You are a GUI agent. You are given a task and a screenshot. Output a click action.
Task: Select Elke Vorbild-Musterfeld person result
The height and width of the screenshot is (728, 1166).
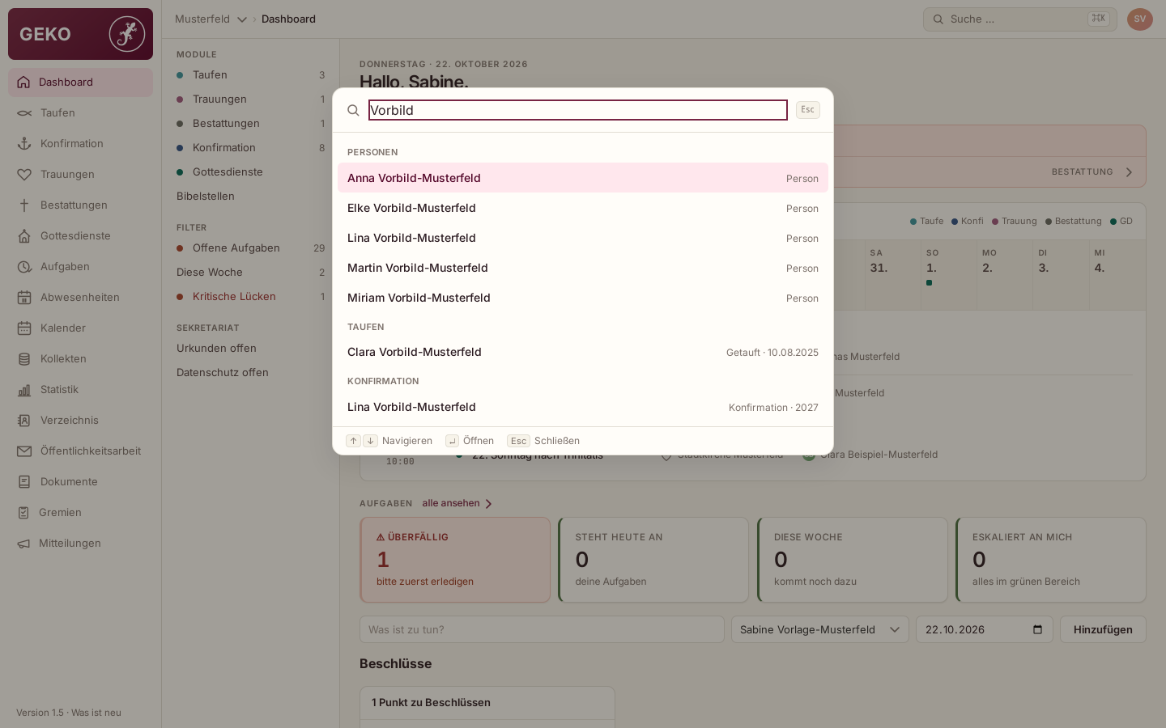click(x=583, y=208)
